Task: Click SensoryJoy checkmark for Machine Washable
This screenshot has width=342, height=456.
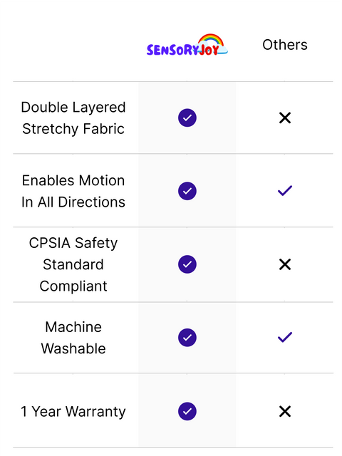Action: pos(187,338)
